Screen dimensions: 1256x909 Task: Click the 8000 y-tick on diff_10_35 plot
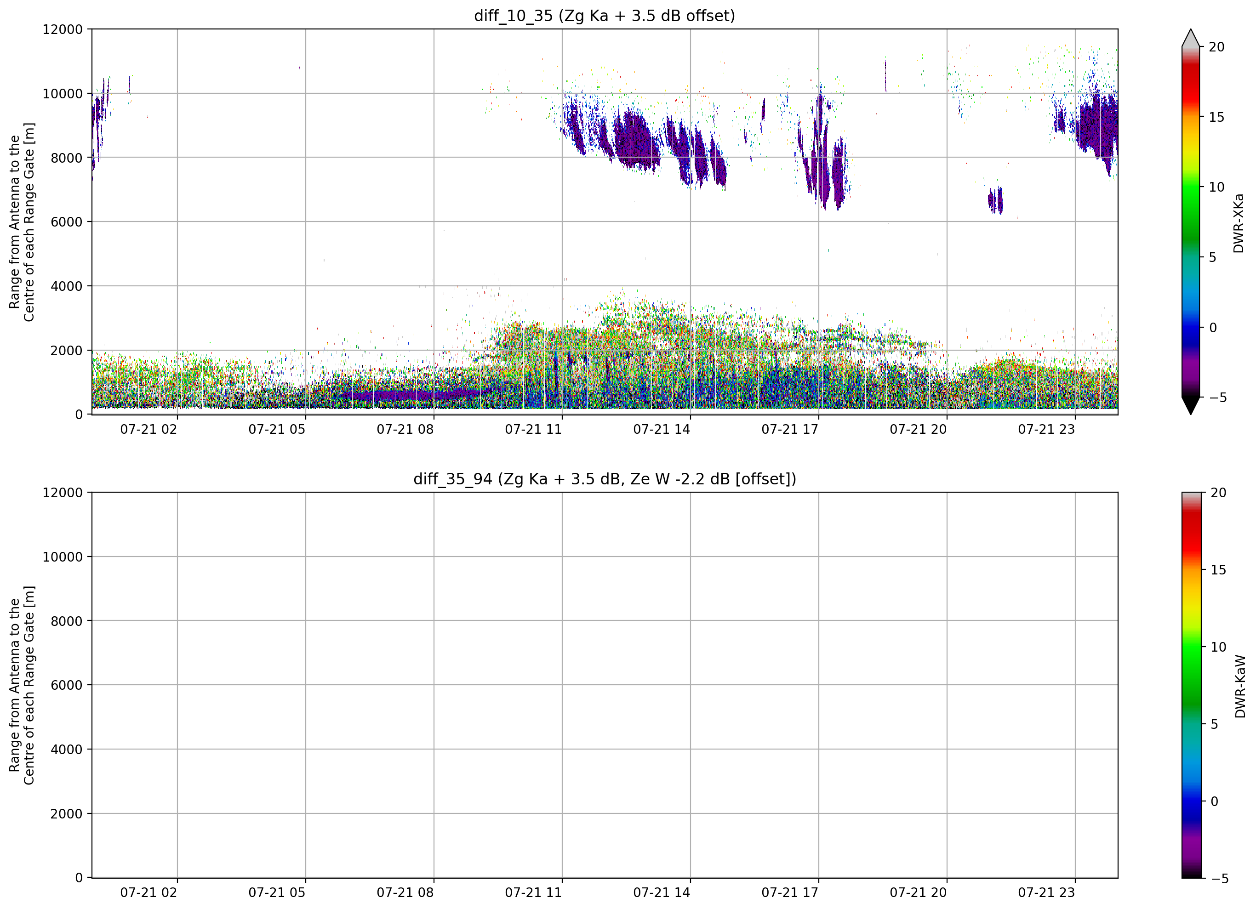coord(67,158)
